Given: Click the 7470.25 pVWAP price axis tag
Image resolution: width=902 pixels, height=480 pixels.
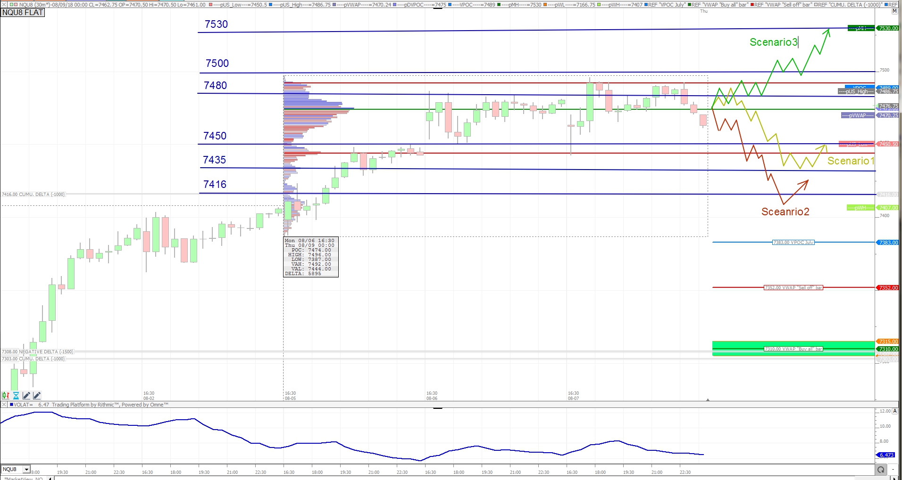Looking at the screenshot, I should 888,115.
